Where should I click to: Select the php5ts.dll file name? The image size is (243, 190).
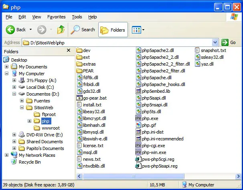[152, 112]
